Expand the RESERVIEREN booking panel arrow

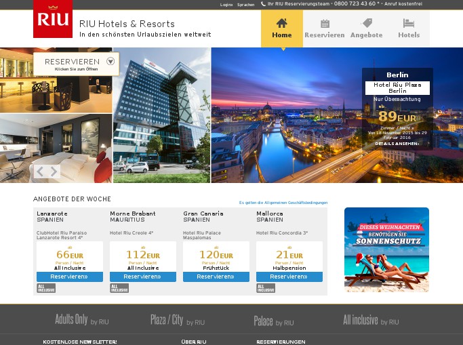(x=110, y=61)
